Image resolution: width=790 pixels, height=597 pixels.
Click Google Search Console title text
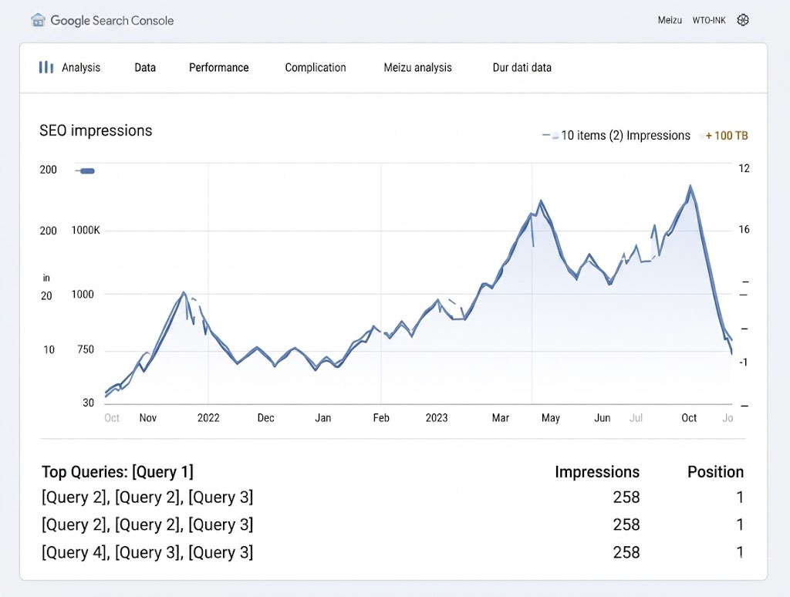pyautogui.click(x=112, y=21)
